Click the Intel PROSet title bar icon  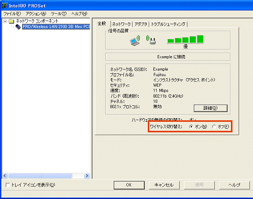pos(5,6)
